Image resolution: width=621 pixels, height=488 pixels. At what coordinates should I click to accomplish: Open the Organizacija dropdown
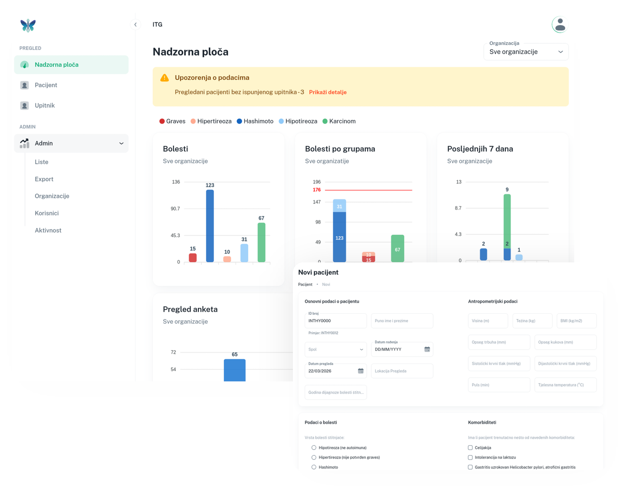click(526, 52)
